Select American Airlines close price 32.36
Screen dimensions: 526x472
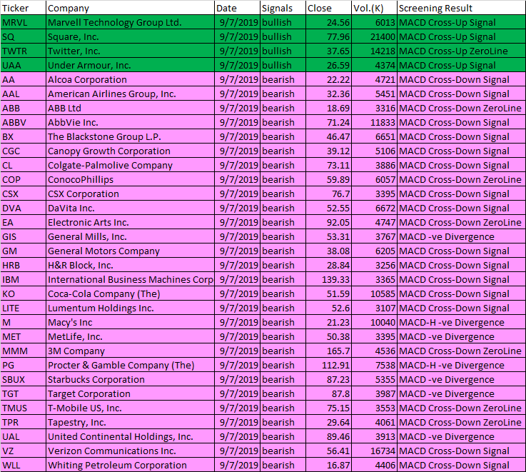click(x=328, y=94)
